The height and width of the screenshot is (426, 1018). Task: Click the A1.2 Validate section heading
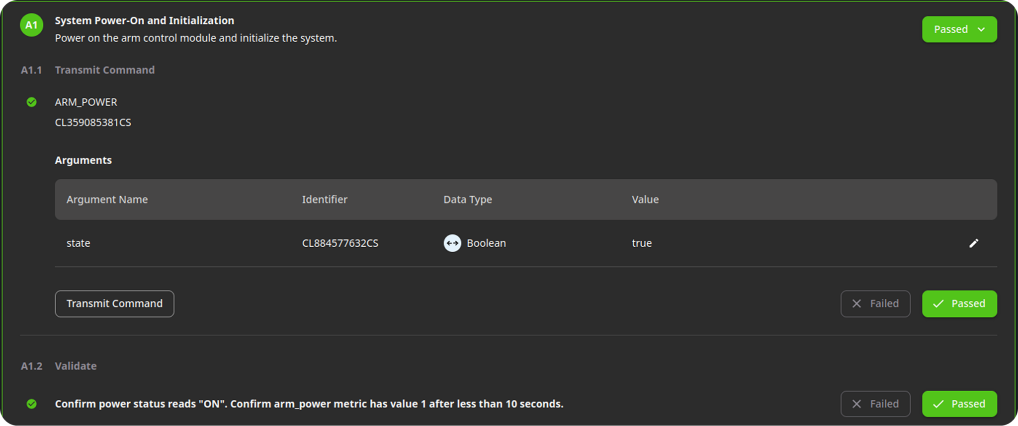(x=59, y=366)
